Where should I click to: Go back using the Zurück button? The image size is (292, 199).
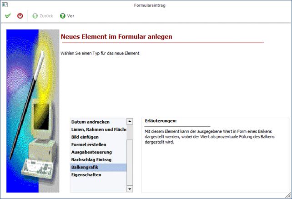(42, 16)
